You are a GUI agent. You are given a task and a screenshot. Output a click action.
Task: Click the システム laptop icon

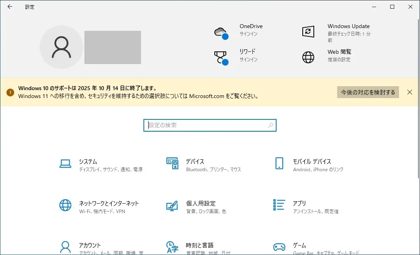65,163
